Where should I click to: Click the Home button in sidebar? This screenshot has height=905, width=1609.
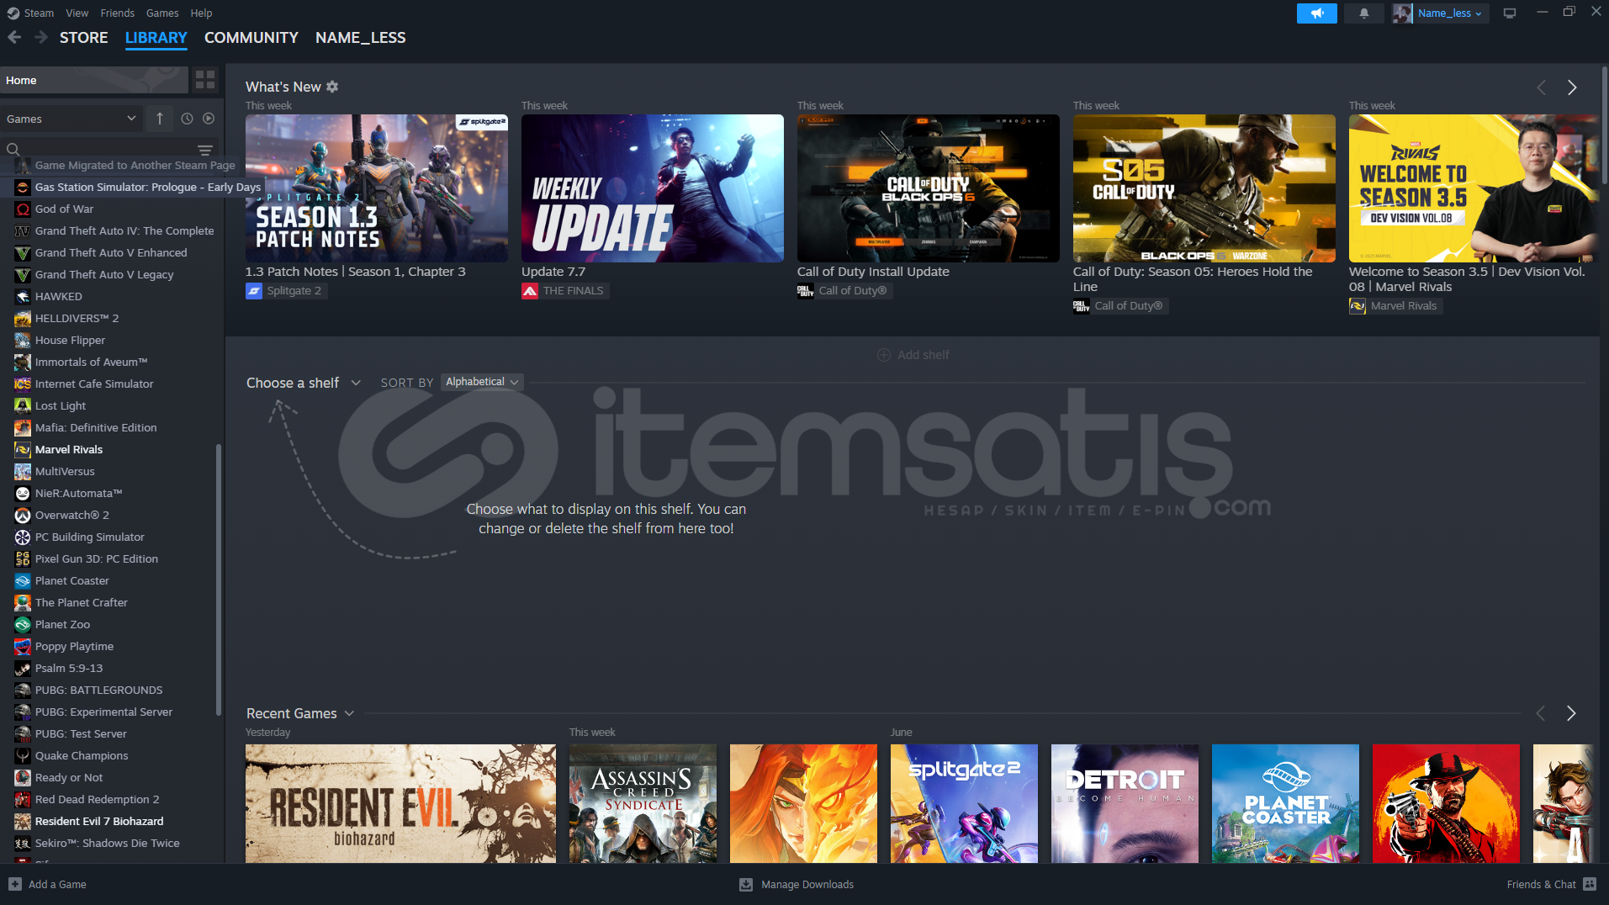click(94, 80)
